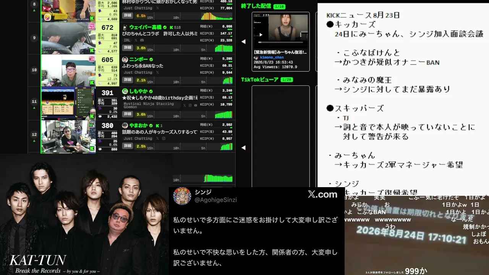This screenshot has height=275, width=489.
Task: Click viewer count 672
Action: tap(107, 27)
